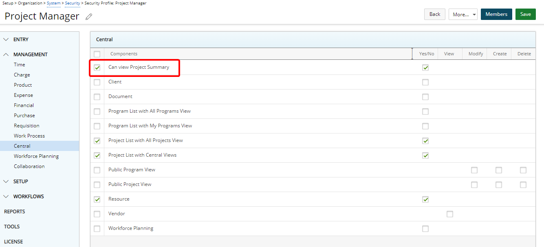Viewport: 544px width, 247px height.
Task: Enable Yes/No for Client
Action: click(x=425, y=82)
